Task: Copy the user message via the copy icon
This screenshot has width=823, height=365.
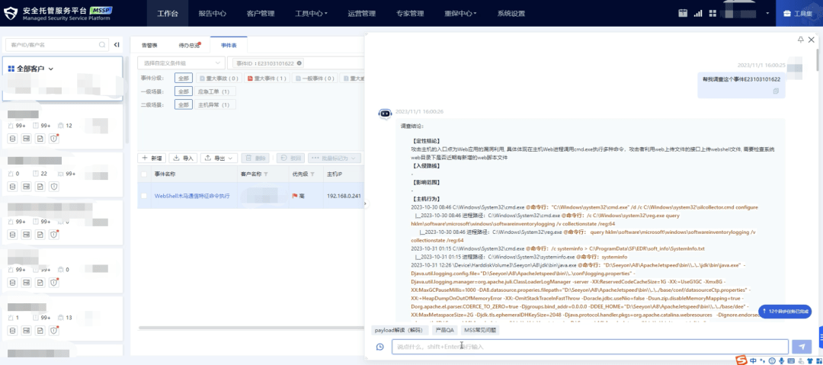Action: tap(776, 91)
